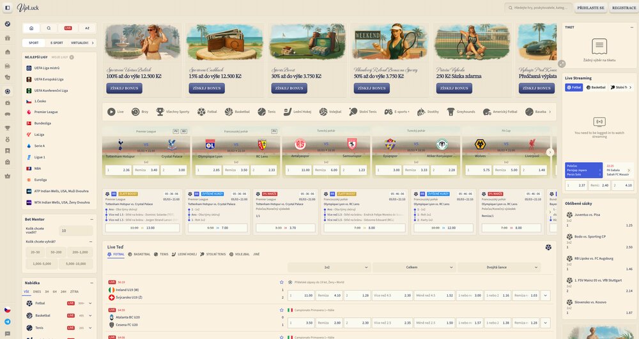Click the Bet Mentor stake amount field
639x339 pixels.
pos(75,230)
